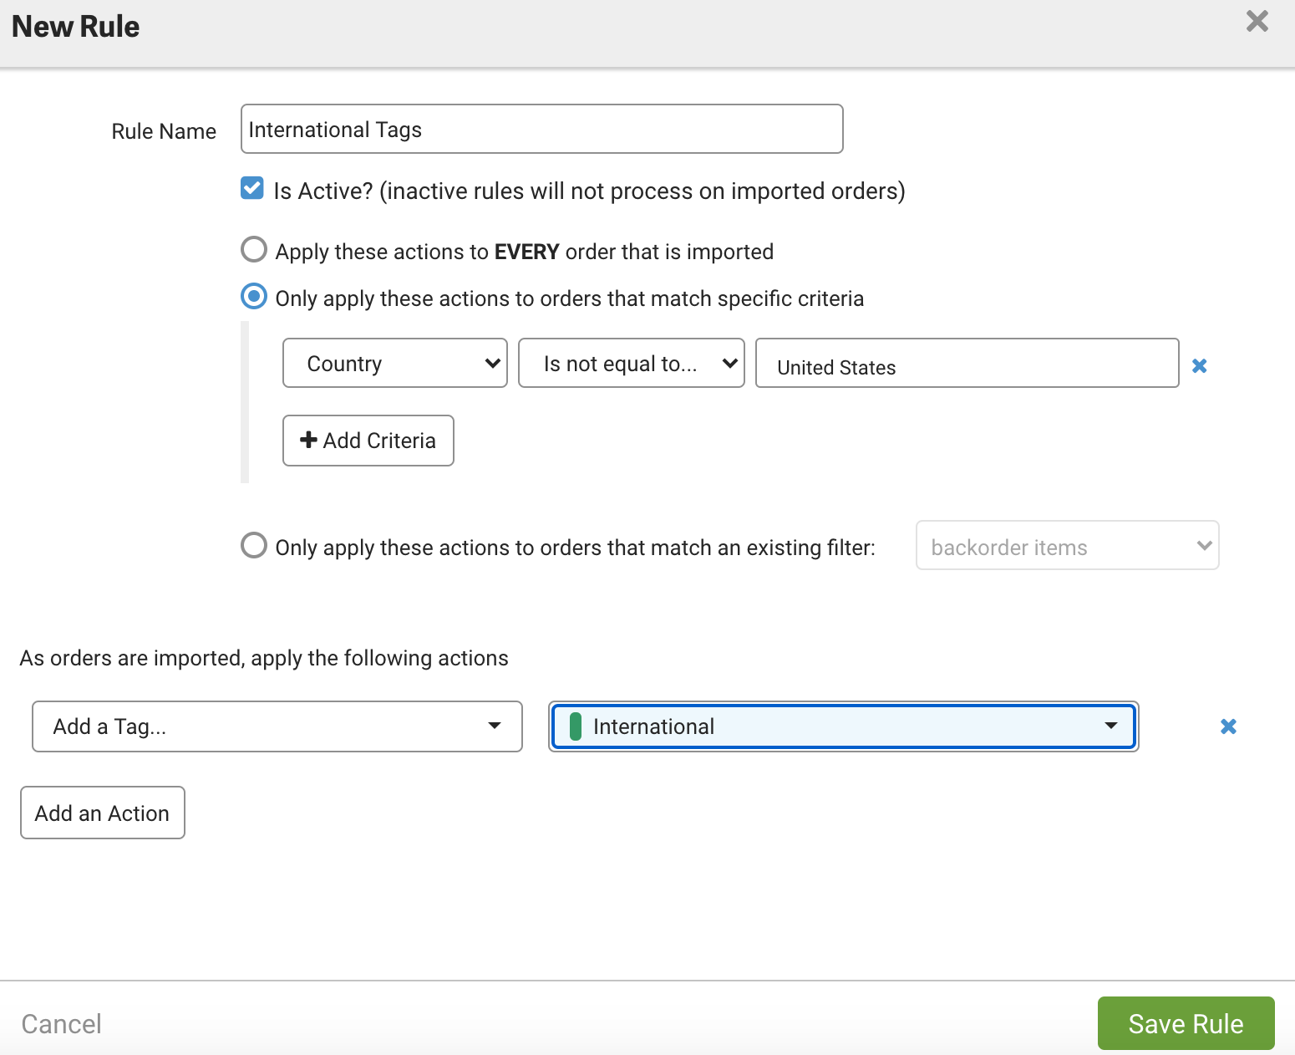Toggle the Is Active checkbox

(252, 189)
